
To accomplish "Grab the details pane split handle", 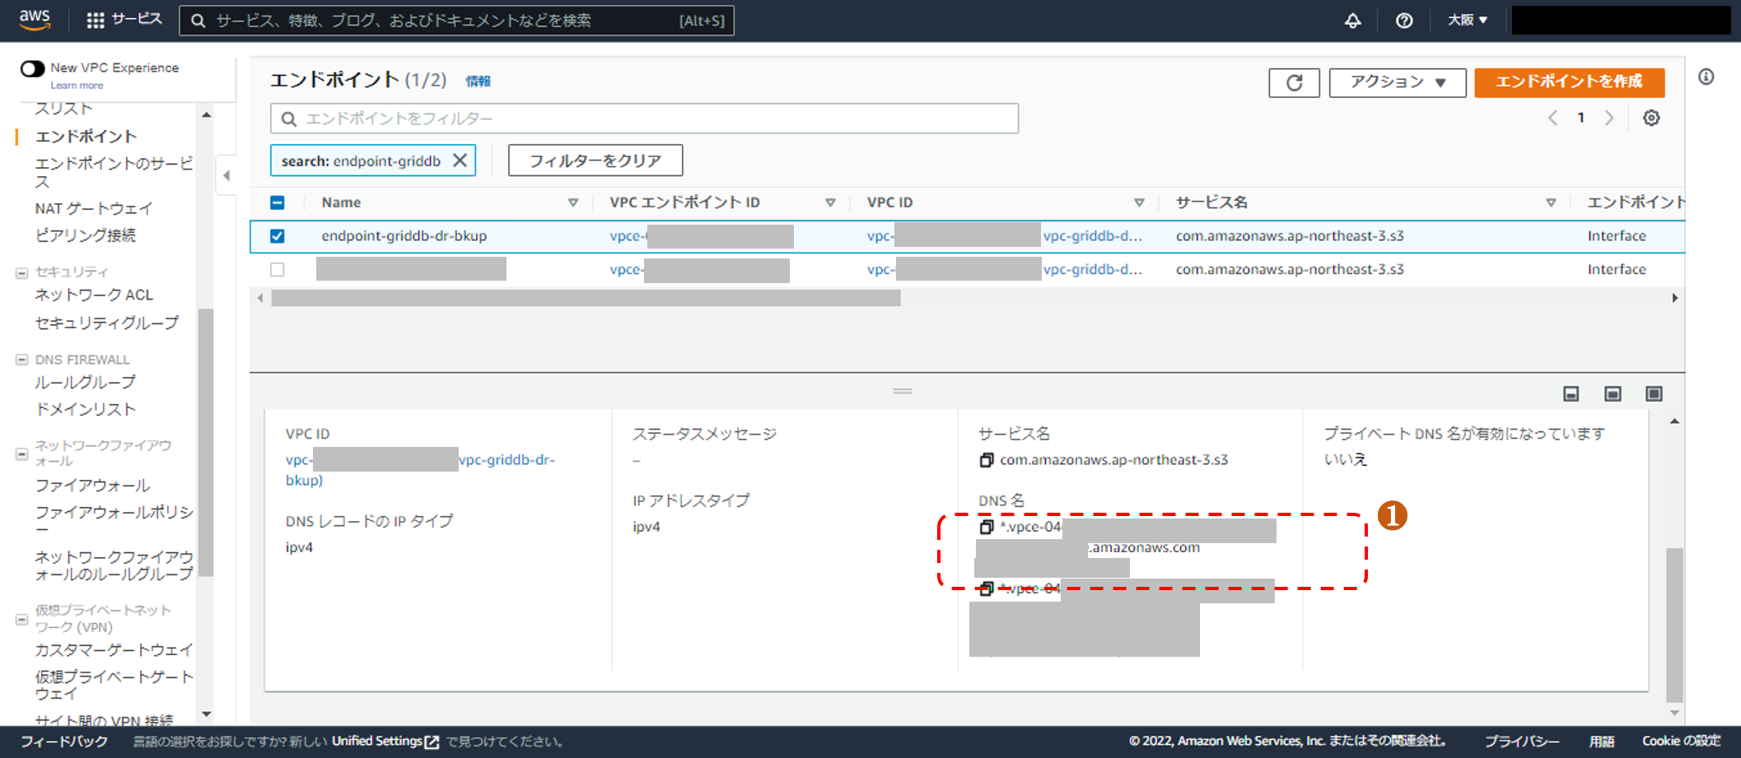I will pos(903,391).
